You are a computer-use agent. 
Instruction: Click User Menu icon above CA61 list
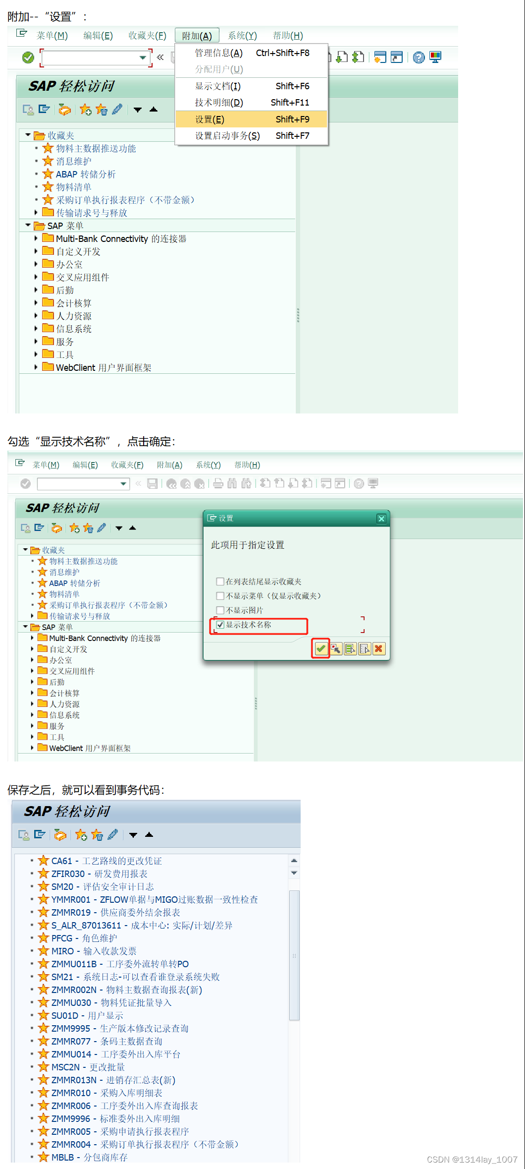tap(23, 835)
